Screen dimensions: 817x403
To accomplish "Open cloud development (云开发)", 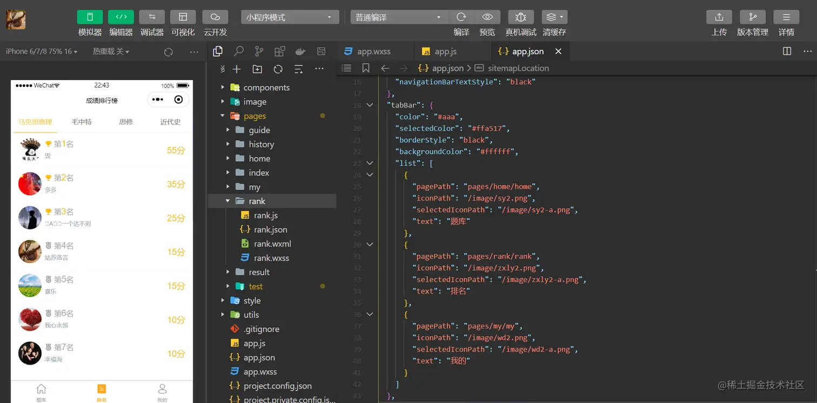I will click(x=215, y=17).
